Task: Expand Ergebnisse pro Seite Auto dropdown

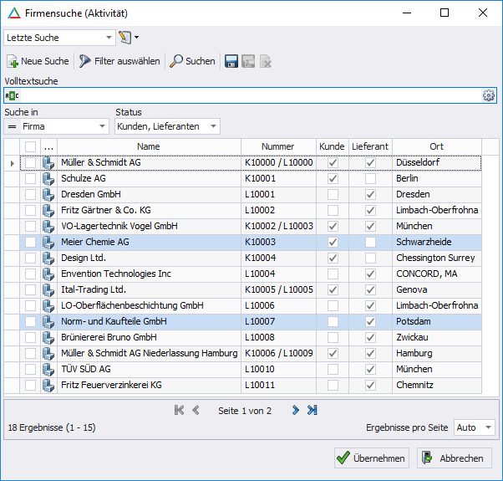Action: tap(488, 427)
